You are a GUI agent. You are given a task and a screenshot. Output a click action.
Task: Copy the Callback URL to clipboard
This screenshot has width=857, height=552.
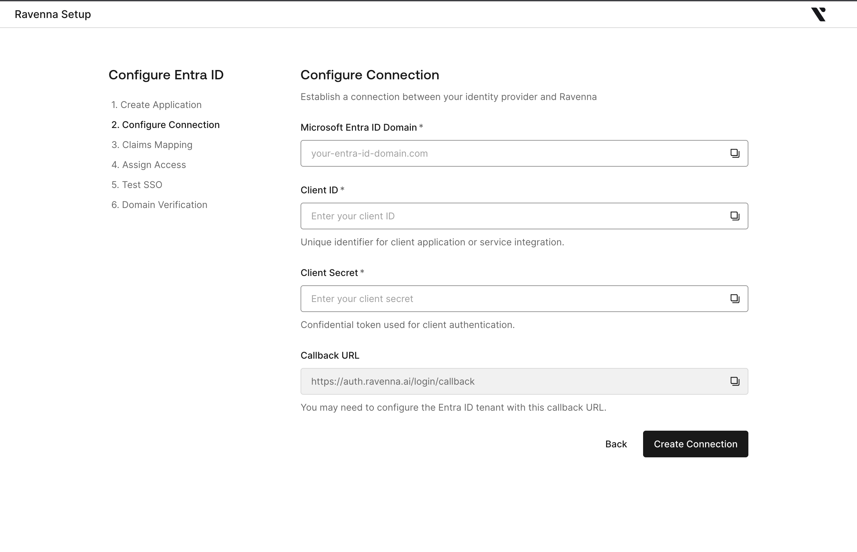(734, 381)
